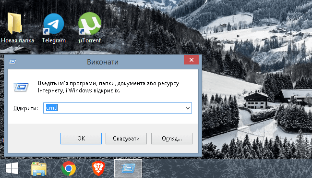Click the Виконати title text

coord(103,62)
